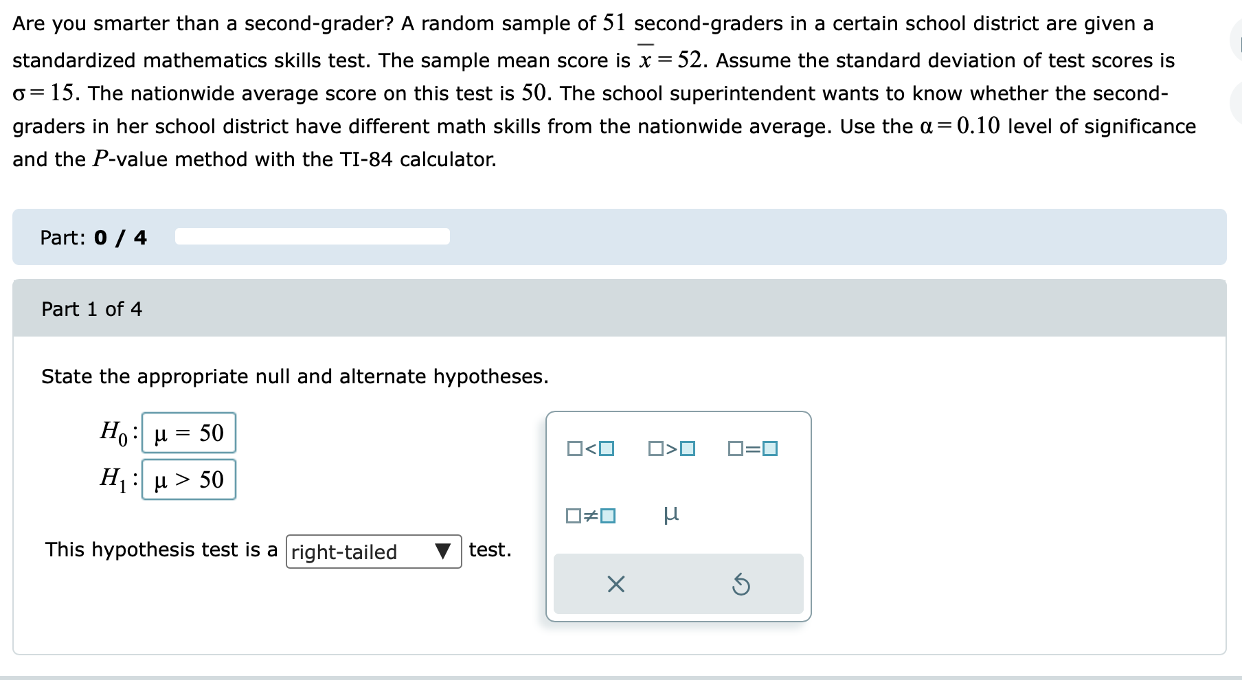This screenshot has height=680, width=1242.
Task: Select the H0 hypothesis answer box showing μ = 50
Action: pyautogui.click(x=188, y=433)
